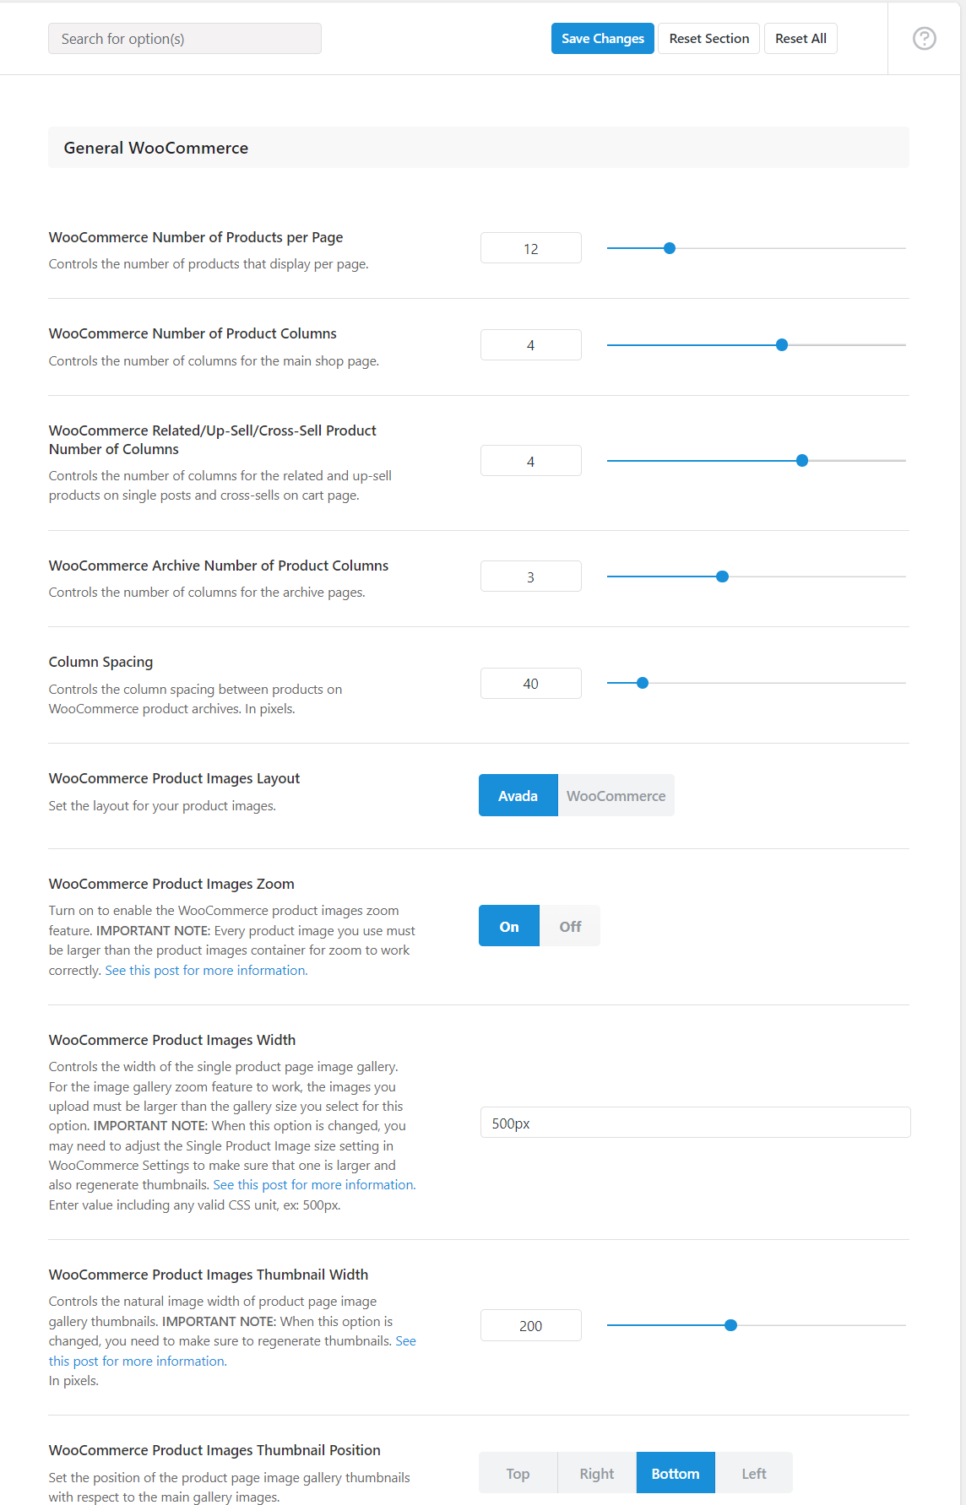Enable WooCommerce Product Images Zoom

coord(508,925)
